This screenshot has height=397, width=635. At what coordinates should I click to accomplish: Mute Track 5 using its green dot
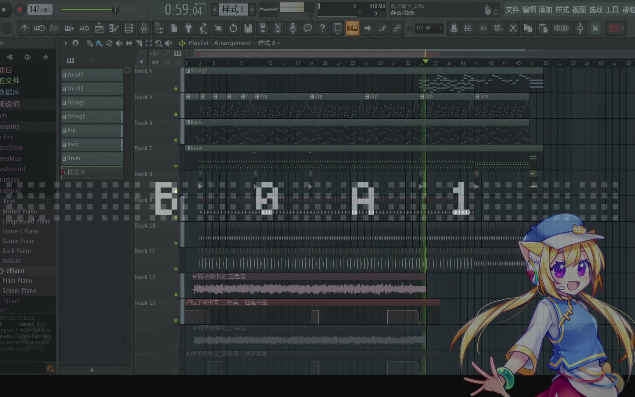176,114
